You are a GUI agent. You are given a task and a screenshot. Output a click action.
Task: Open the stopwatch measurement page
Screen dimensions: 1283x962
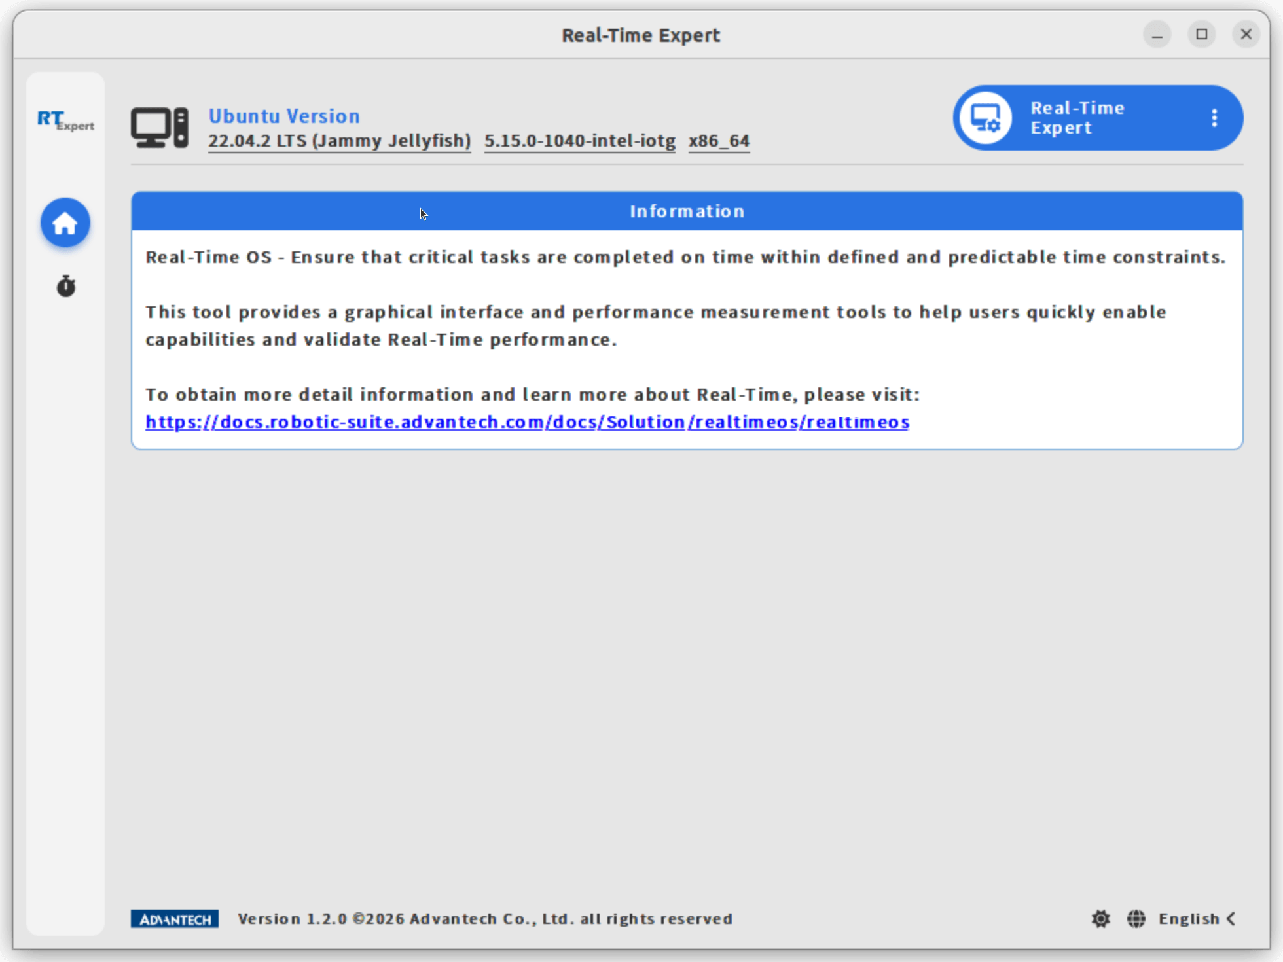[x=65, y=286]
